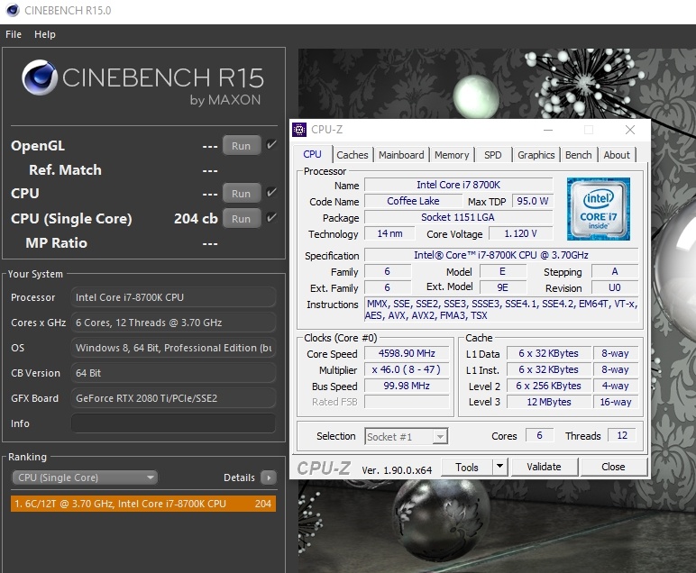Click the Instructions list starting with MMX
Viewport: 696px width, 573px height.
pos(501,310)
